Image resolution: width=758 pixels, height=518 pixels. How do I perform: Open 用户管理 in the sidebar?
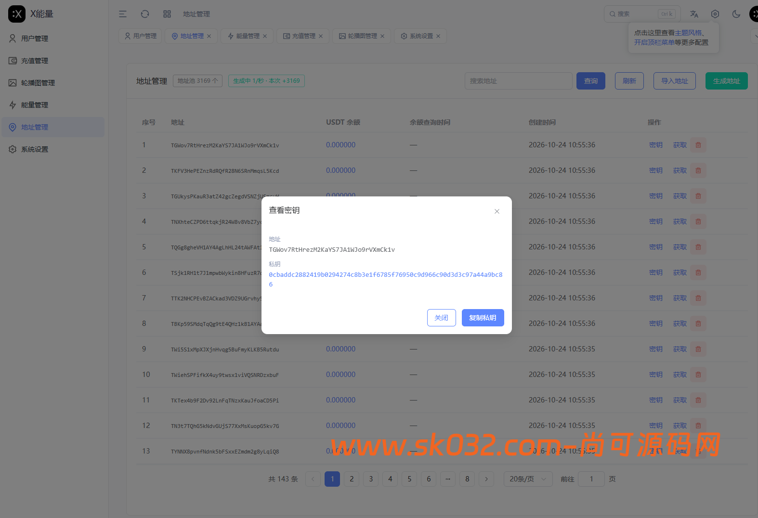pyautogui.click(x=53, y=39)
